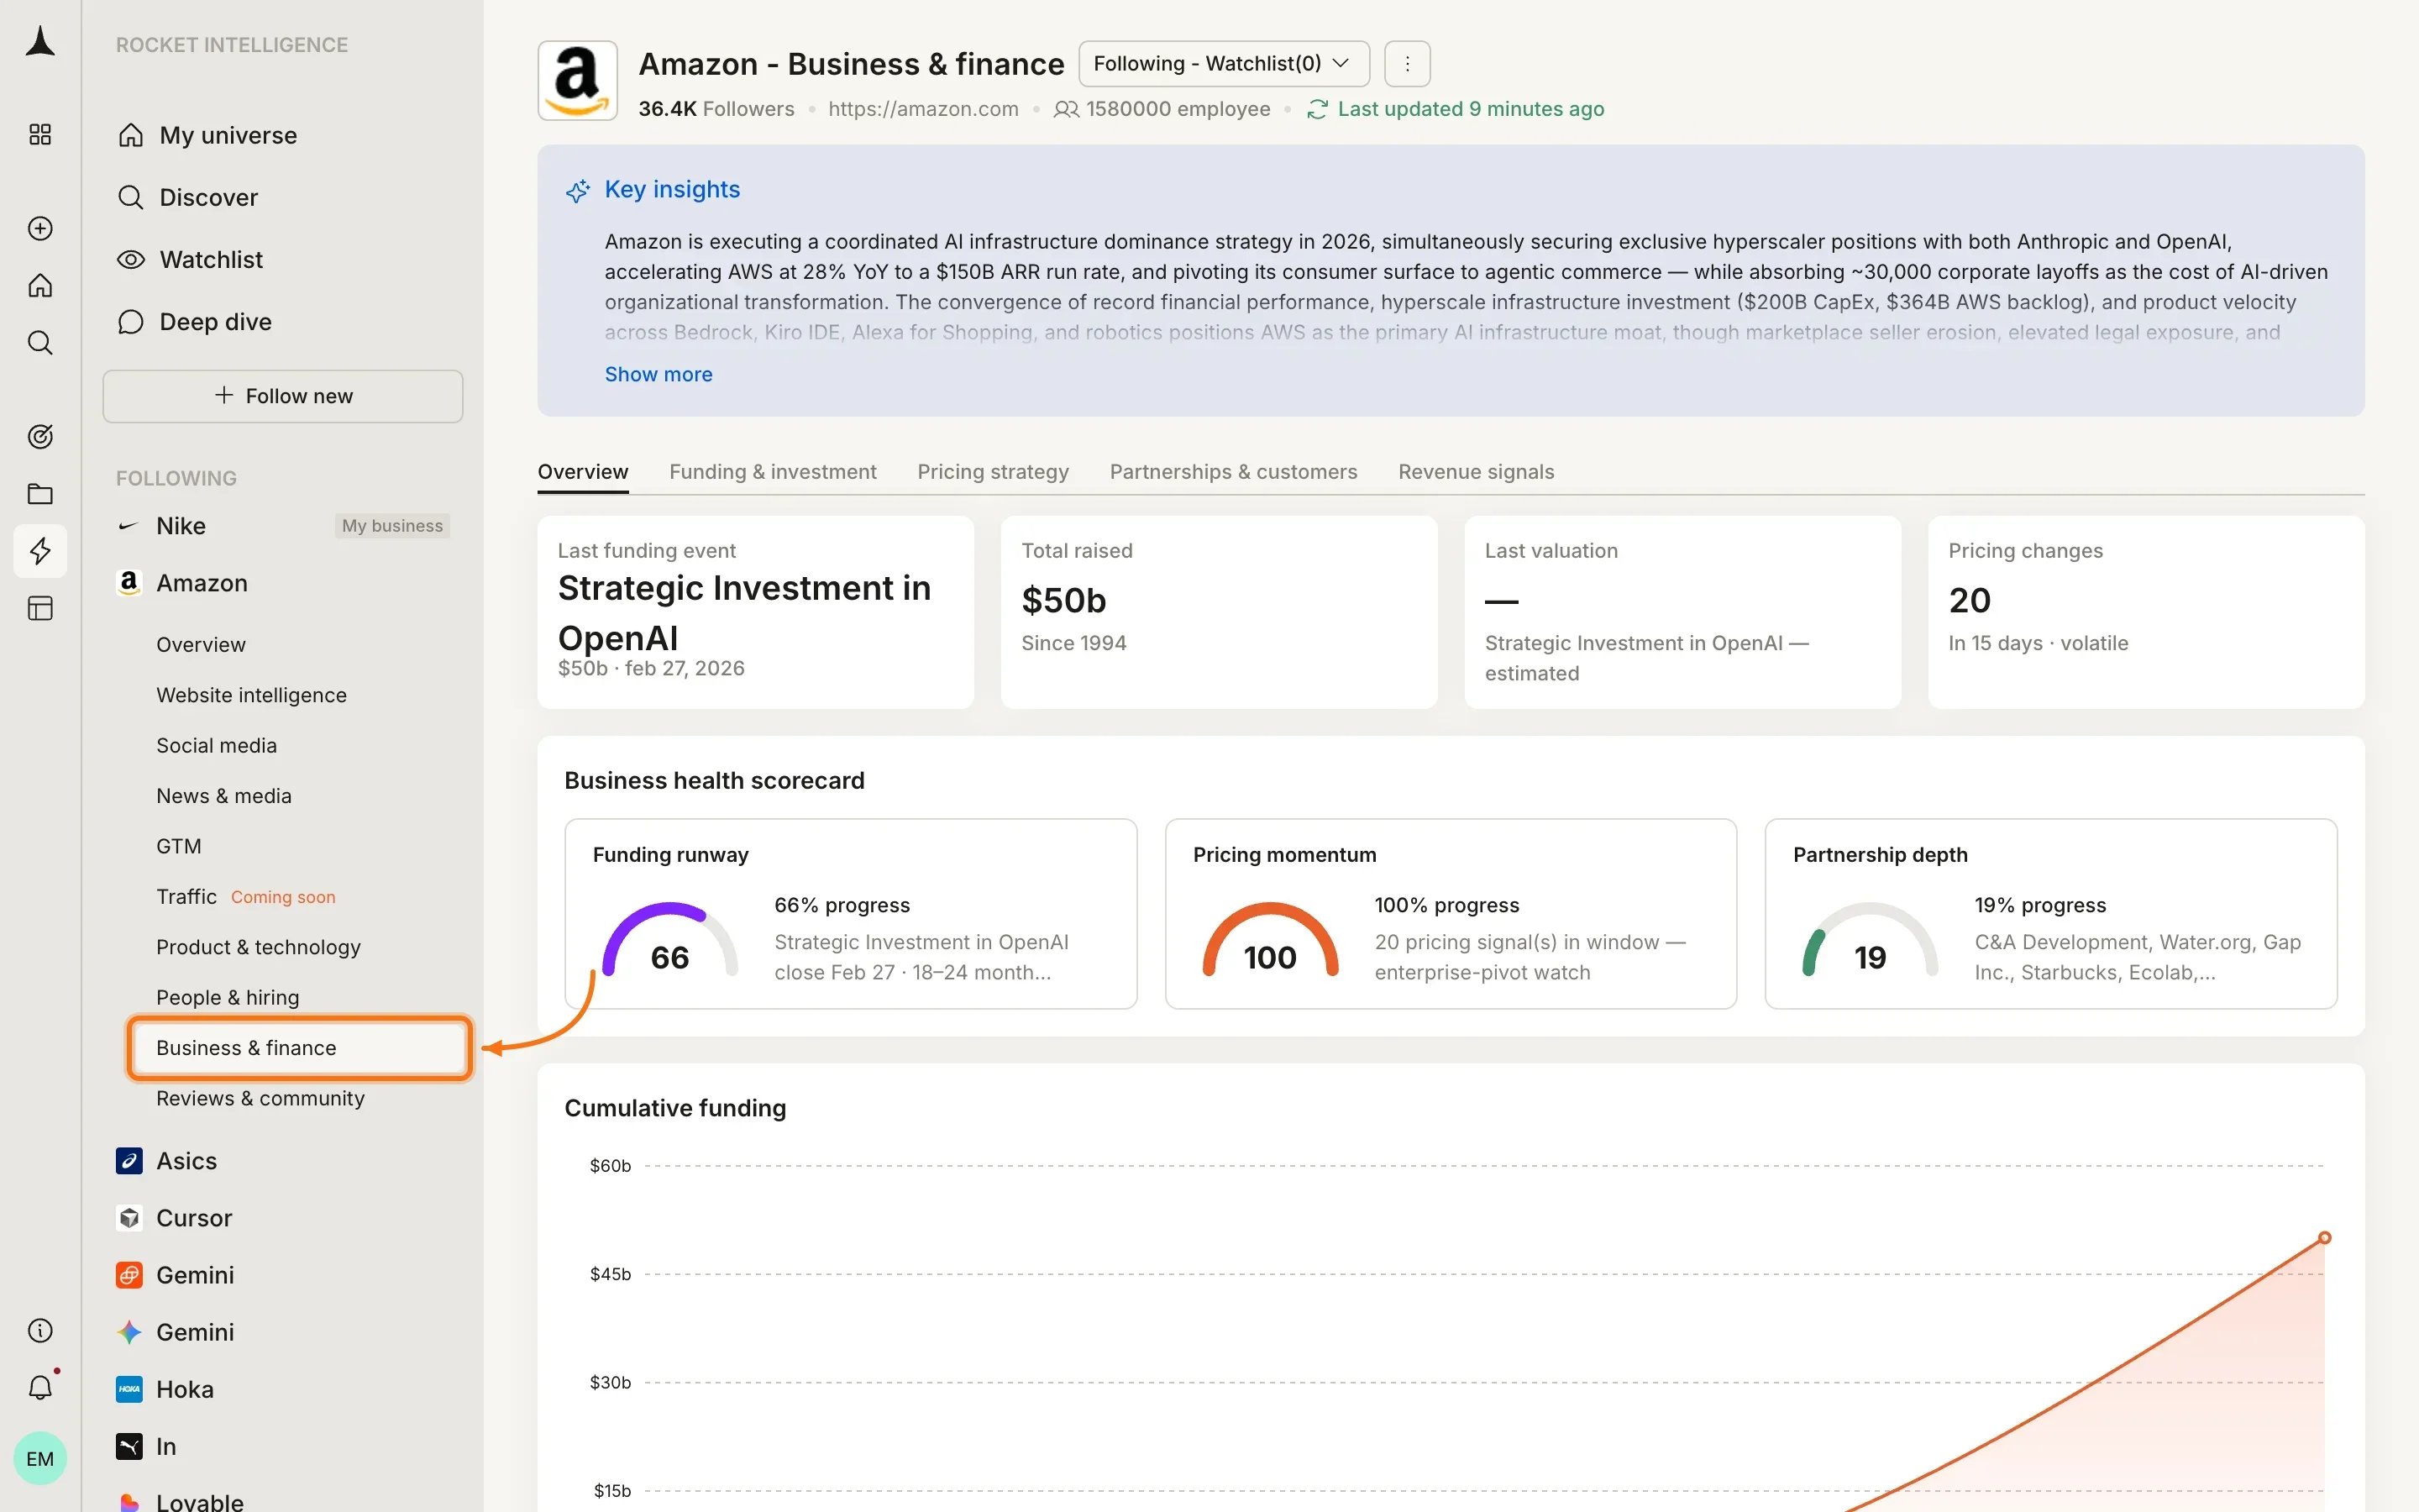Click the Rocket logo icon in the rail
The height and width of the screenshot is (1512, 2419).
40,41
